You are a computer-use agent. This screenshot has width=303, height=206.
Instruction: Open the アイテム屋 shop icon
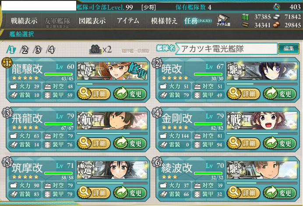224,20
